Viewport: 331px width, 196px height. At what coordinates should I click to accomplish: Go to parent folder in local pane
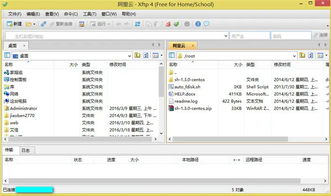(137, 55)
